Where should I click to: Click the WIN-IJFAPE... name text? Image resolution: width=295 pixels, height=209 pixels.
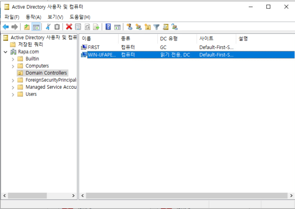click(x=102, y=55)
